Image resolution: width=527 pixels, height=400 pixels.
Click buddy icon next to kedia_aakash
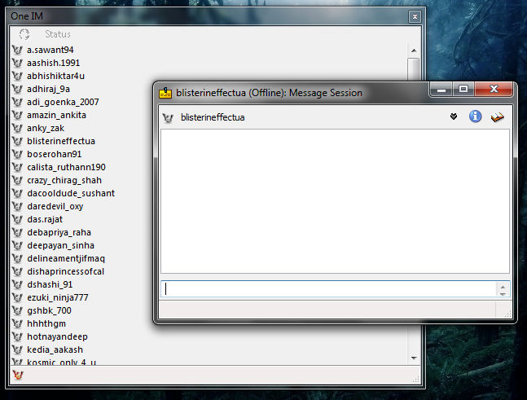click(x=17, y=349)
